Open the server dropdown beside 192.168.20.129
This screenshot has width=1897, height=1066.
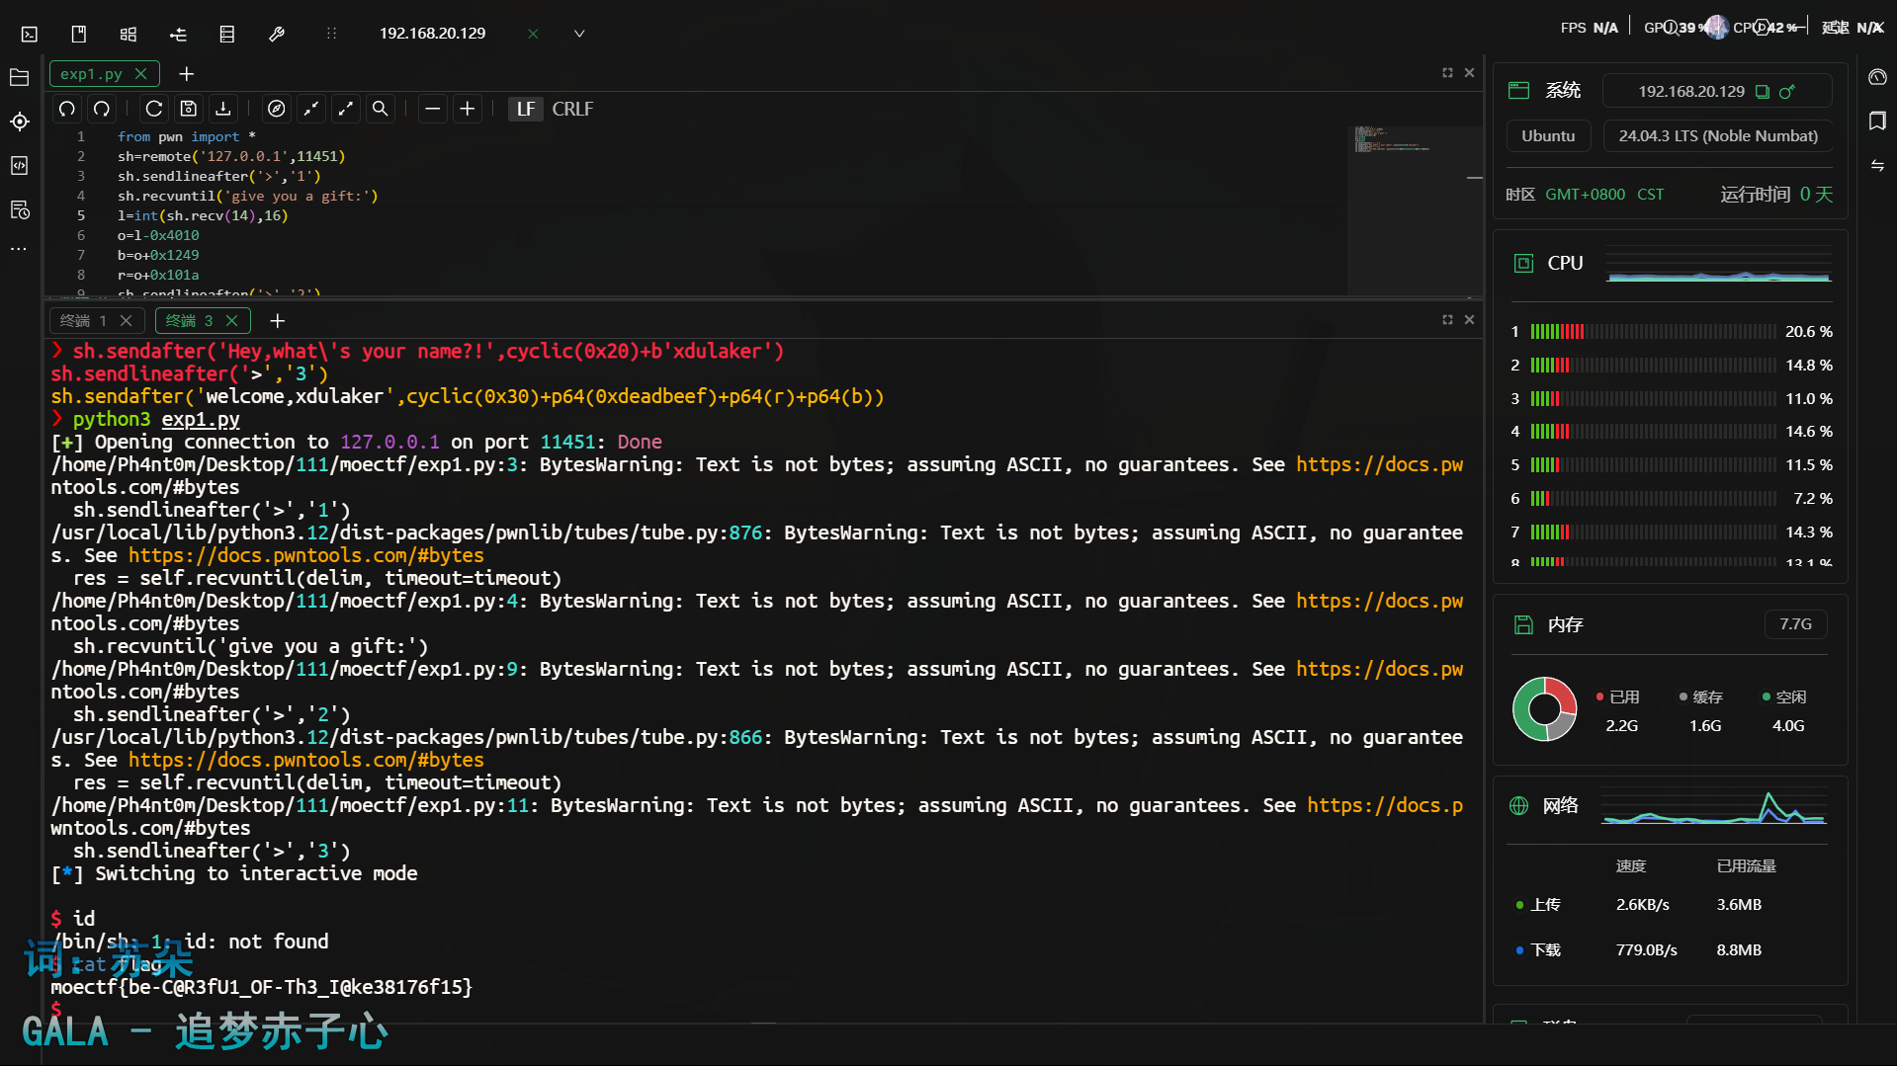pyautogui.click(x=579, y=33)
